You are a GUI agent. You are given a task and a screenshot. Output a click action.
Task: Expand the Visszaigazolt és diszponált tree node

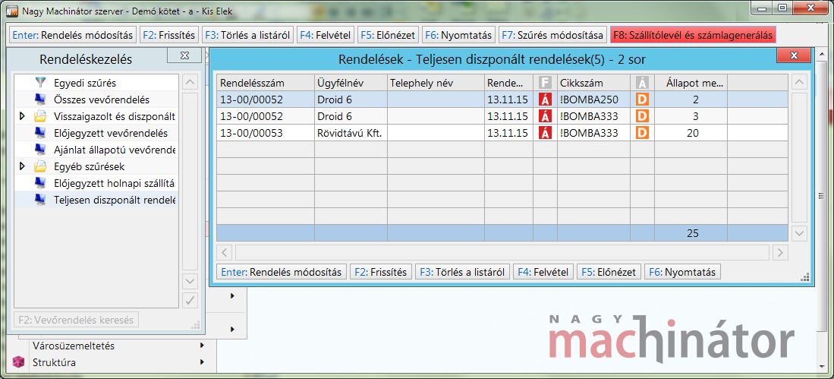point(22,115)
